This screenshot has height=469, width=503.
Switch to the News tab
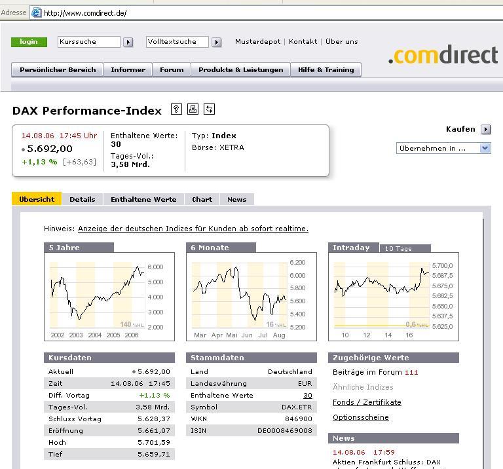(x=236, y=199)
